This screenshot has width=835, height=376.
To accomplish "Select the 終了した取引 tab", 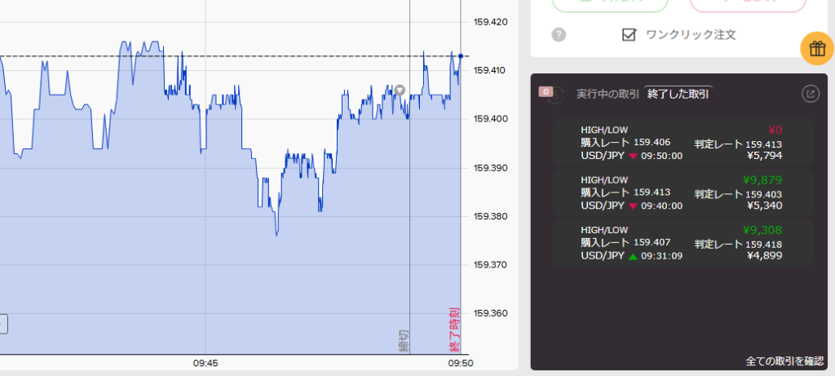I will coord(678,94).
